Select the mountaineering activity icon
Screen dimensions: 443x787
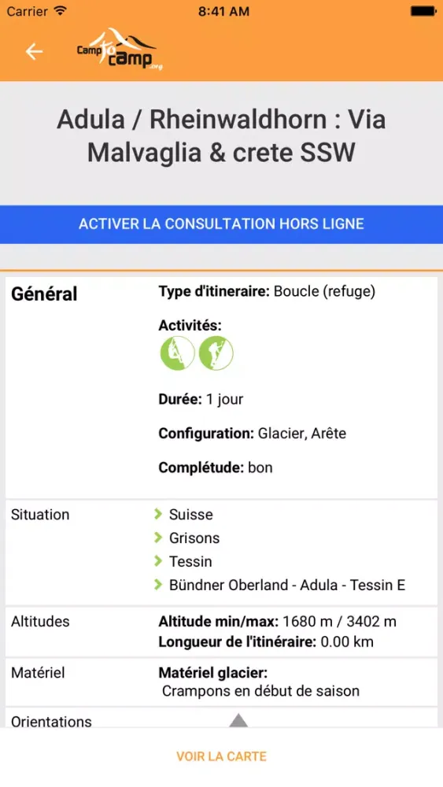click(216, 353)
